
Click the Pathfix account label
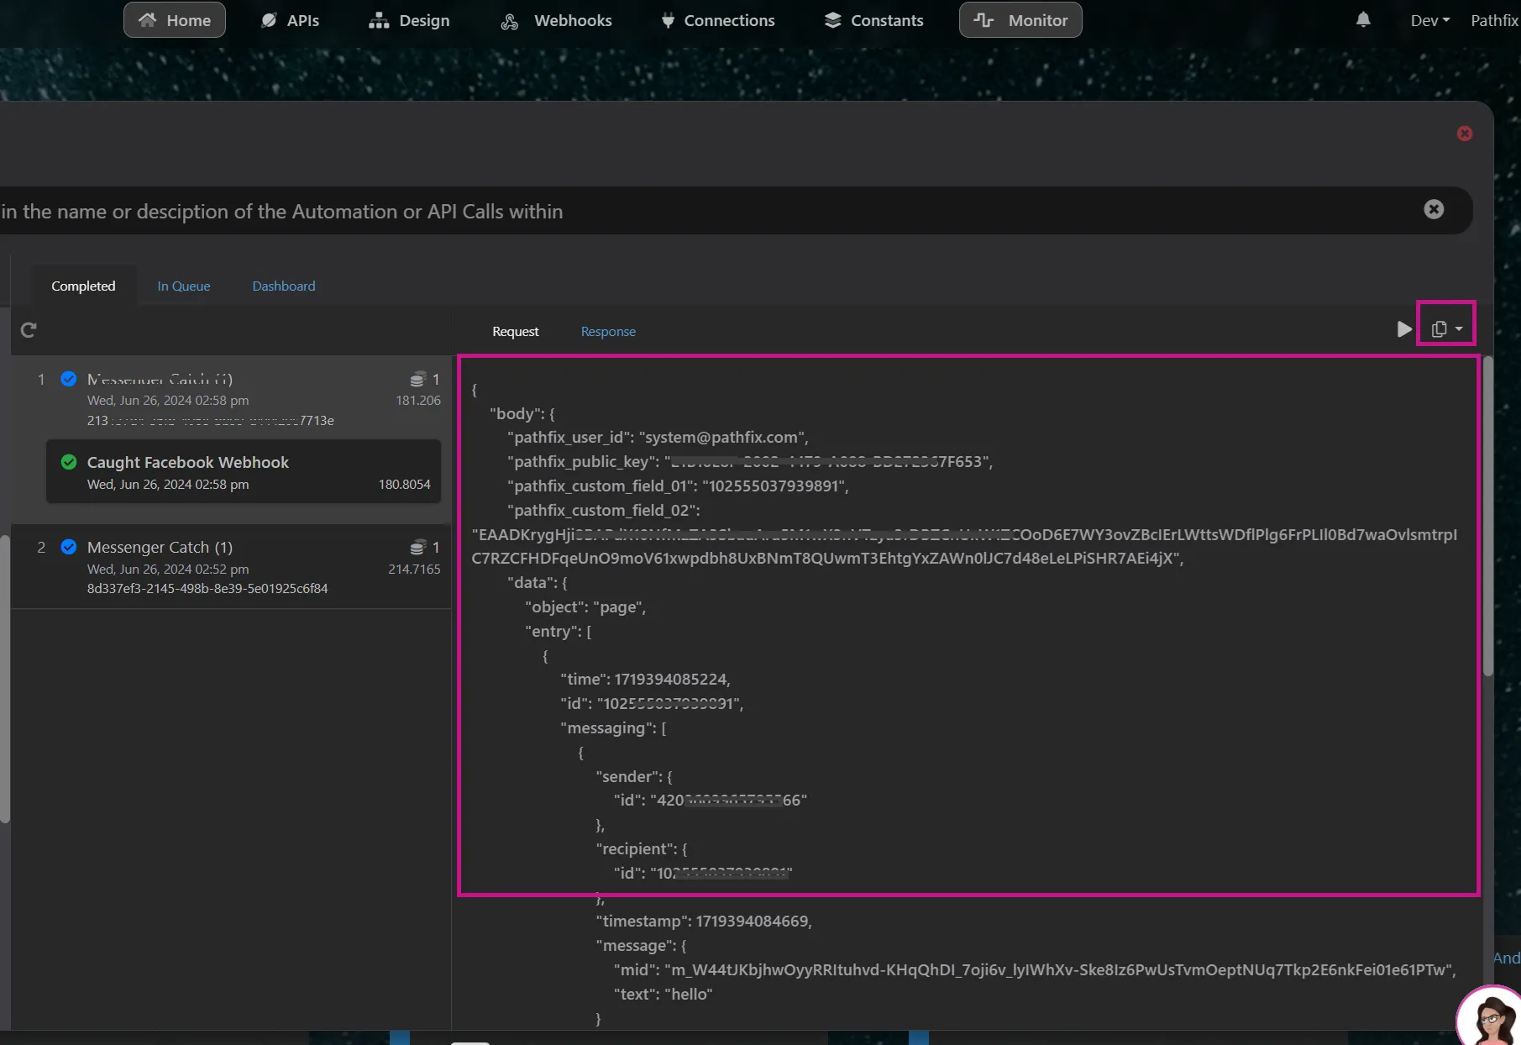(1494, 20)
